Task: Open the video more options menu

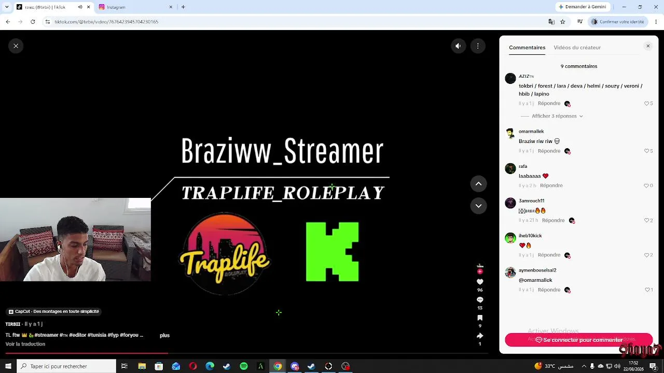Action: coord(478,46)
